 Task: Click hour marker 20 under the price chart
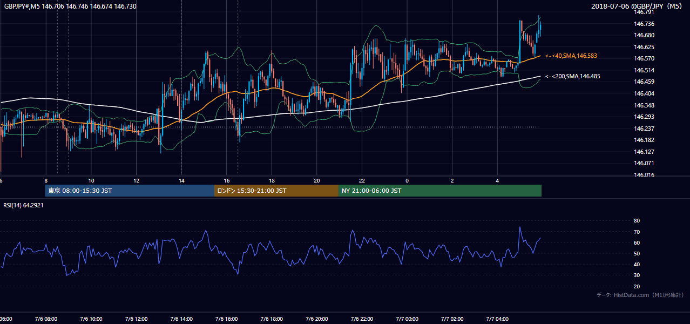point(317,180)
